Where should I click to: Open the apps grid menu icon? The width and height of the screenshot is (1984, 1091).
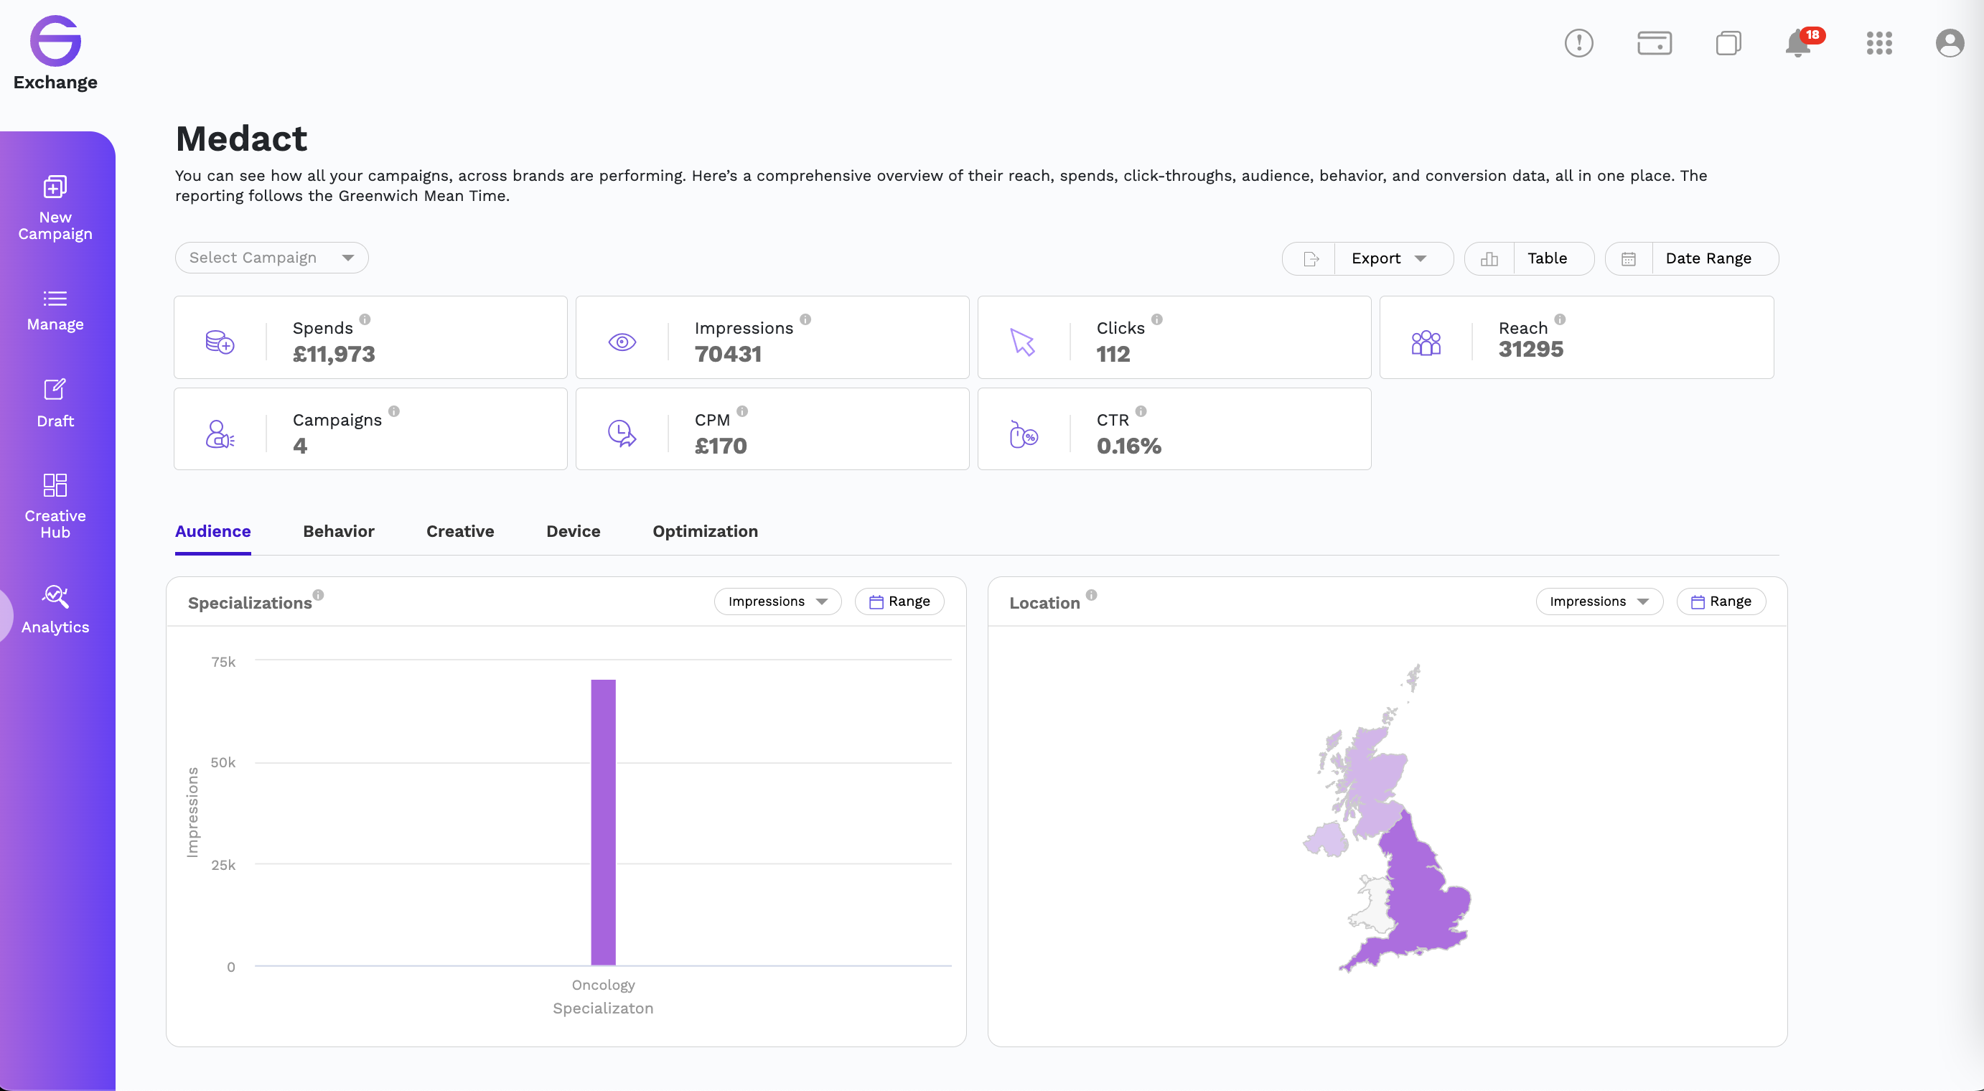tap(1879, 43)
